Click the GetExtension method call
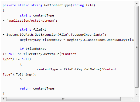Image resolution: width=140 pixels, height=102 pixels. coord(46,35)
